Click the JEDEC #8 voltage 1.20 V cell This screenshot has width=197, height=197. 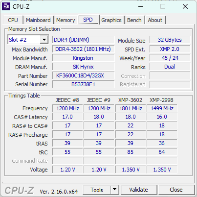[67, 170]
